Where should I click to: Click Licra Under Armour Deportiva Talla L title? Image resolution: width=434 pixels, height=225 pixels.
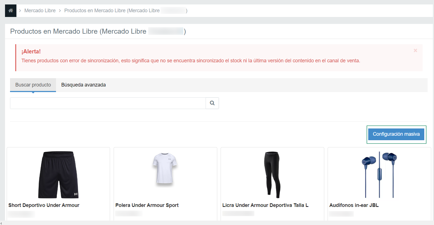click(x=265, y=205)
